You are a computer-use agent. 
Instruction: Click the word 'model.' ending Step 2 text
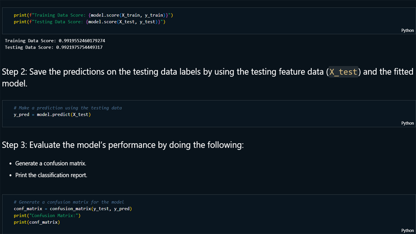[x=14, y=84]
